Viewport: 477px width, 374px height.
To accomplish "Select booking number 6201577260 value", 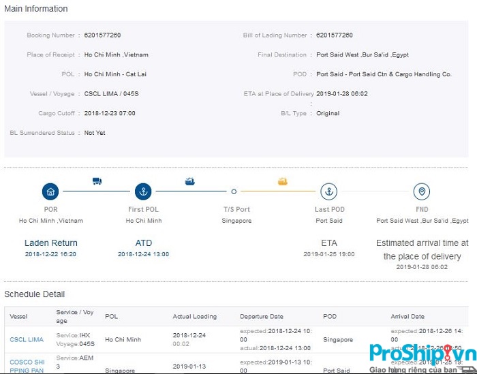I will 102,35.
